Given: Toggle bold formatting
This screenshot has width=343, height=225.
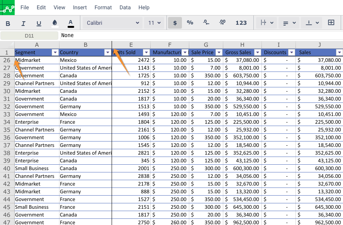Looking at the screenshot, I should click(8, 23).
